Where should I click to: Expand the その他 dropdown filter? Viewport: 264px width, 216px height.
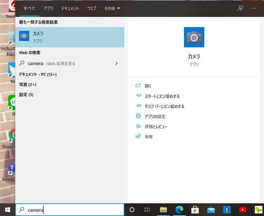point(112,8)
